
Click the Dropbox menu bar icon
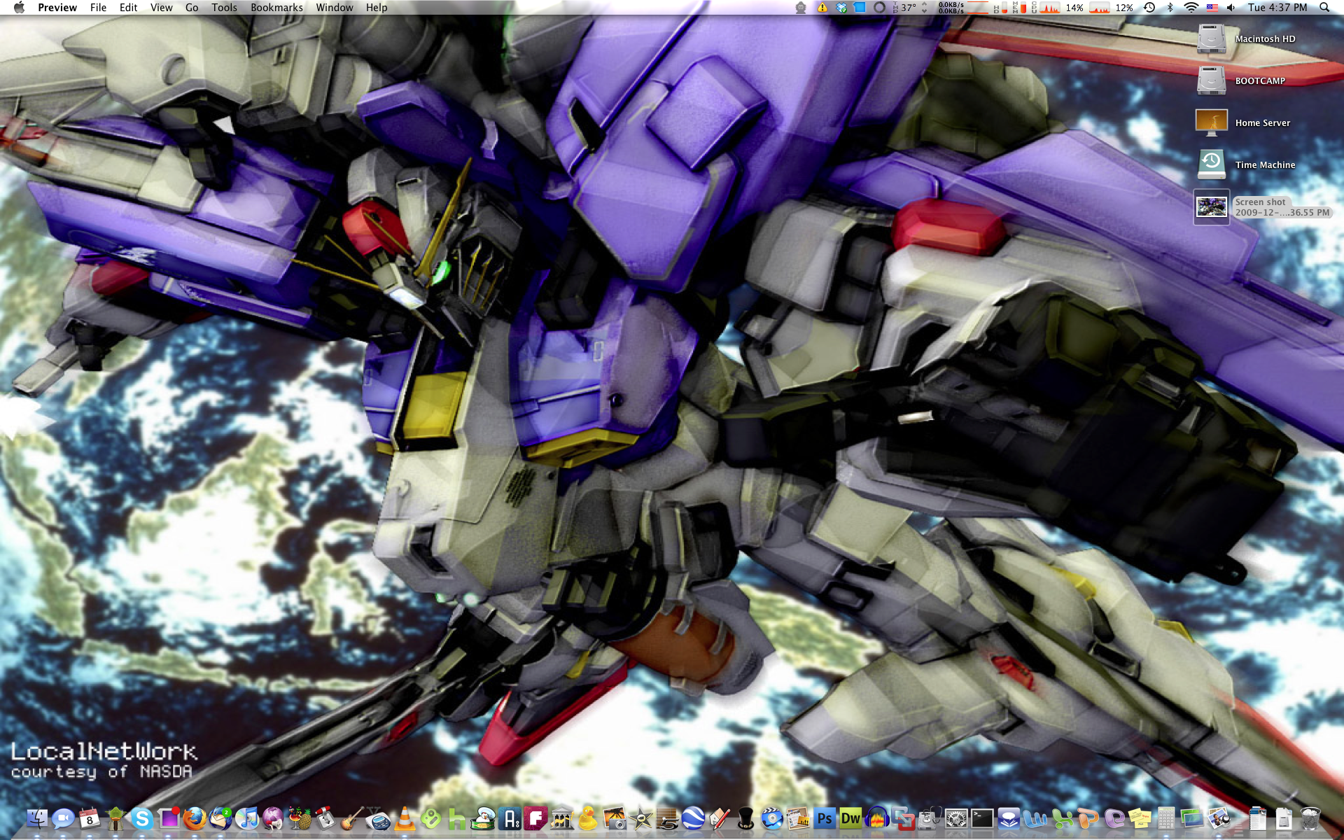pyautogui.click(x=841, y=8)
